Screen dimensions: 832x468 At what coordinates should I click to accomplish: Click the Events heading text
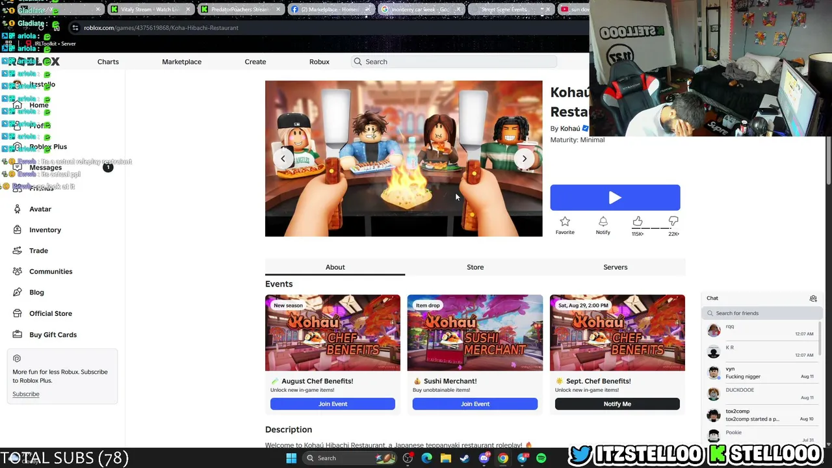[x=279, y=284]
